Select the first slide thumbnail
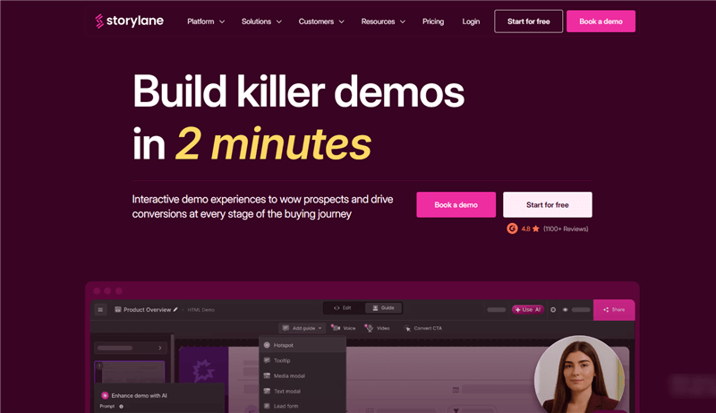Screen dimensions: 716x413 pyautogui.click(x=130, y=373)
